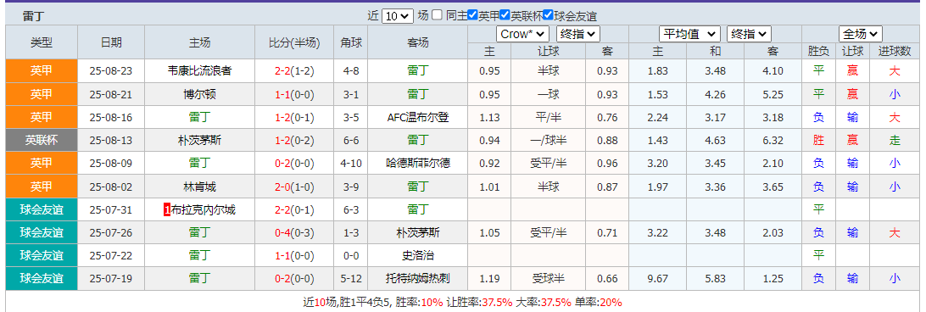The image size is (926, 312).
Task: Click the 英联杯 league tag for 25-08-13
Action: [x=42, y=141]
